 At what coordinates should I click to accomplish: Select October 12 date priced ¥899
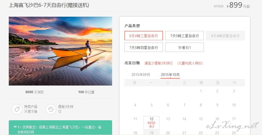[x=152, y=123]
